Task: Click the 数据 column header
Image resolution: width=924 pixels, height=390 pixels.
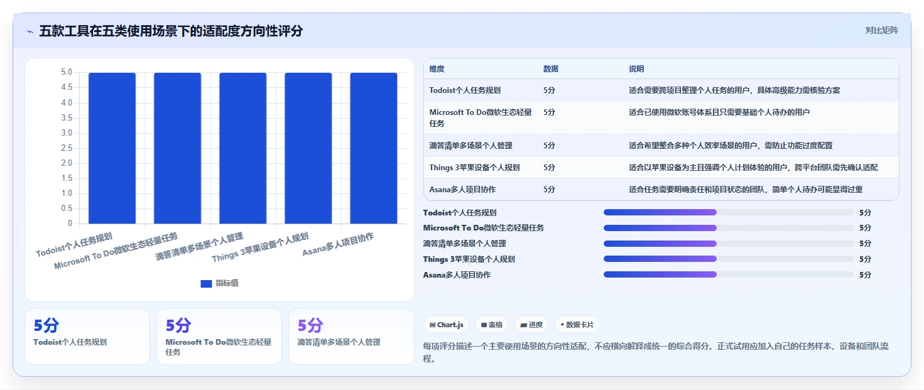Action: [x=551, y=69]
